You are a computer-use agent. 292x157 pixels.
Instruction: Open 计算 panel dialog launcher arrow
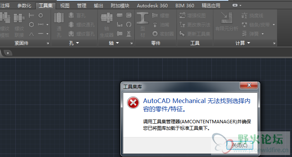(x=274, y=43)
